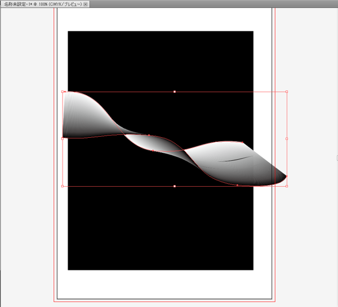
Task: Click the top-right bounding box handle
Action: 287,92
